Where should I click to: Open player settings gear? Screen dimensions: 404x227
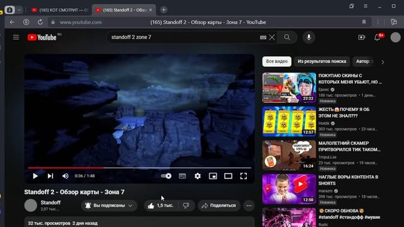[x=198, y=176]
